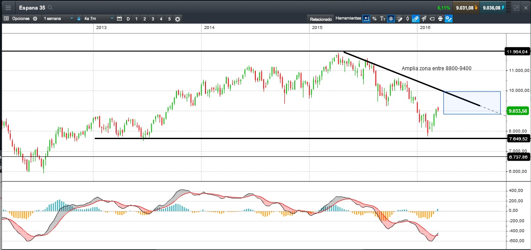Click the 11.954,04 resistance level price label
The image size is (531, 250).
517,52
